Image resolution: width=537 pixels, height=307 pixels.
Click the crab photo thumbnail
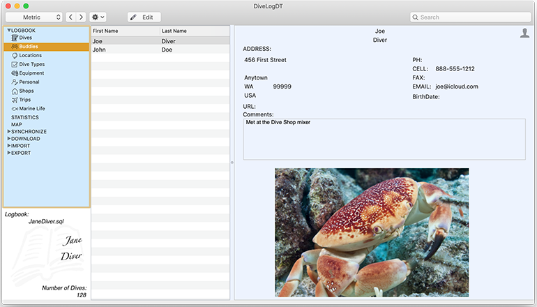pos(371,232)
